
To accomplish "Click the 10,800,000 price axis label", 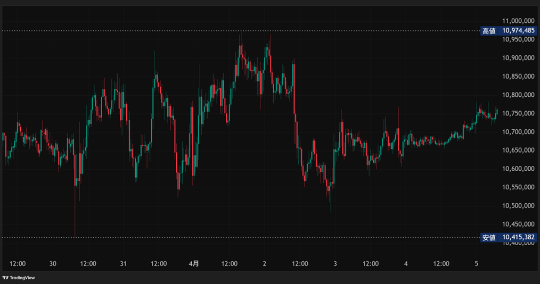I will point(518,95).
